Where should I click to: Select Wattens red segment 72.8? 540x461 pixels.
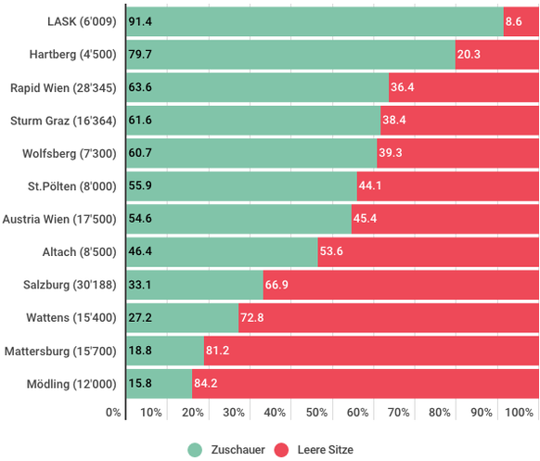point(389,317)
